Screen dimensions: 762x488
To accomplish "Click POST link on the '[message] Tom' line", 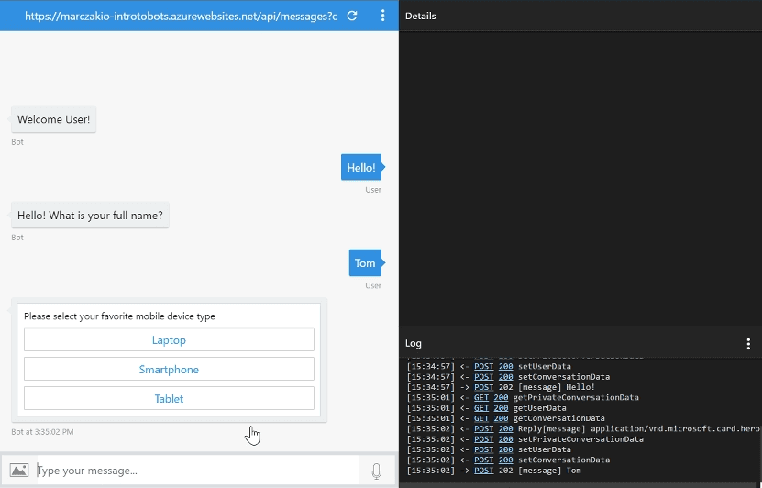I will click(x=483, y=471).
